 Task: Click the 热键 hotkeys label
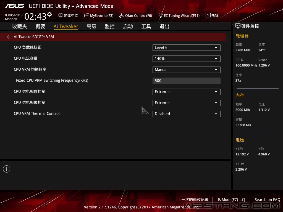[x=215, y=15]
